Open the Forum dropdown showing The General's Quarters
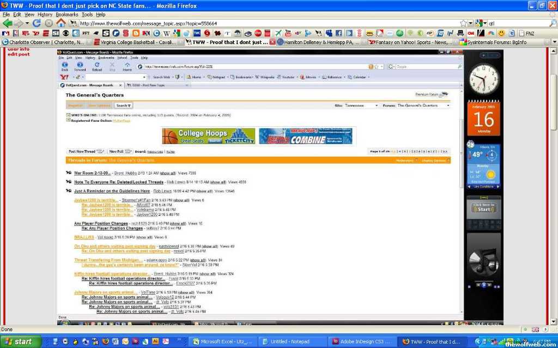This screenshot has width=558, height=348. click(423, 105)
